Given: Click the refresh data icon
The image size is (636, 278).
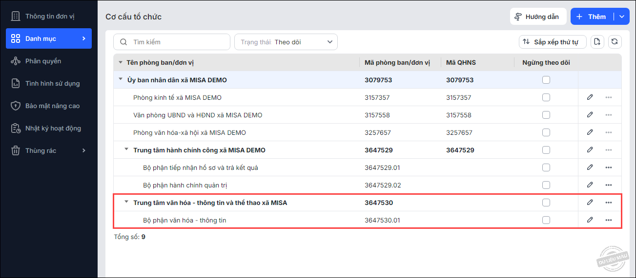Looking at the screenshot, I should 615,42.
